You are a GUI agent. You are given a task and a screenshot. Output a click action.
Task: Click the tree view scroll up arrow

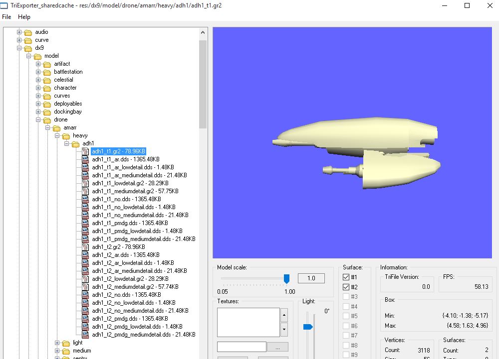(x=203, y=32)
